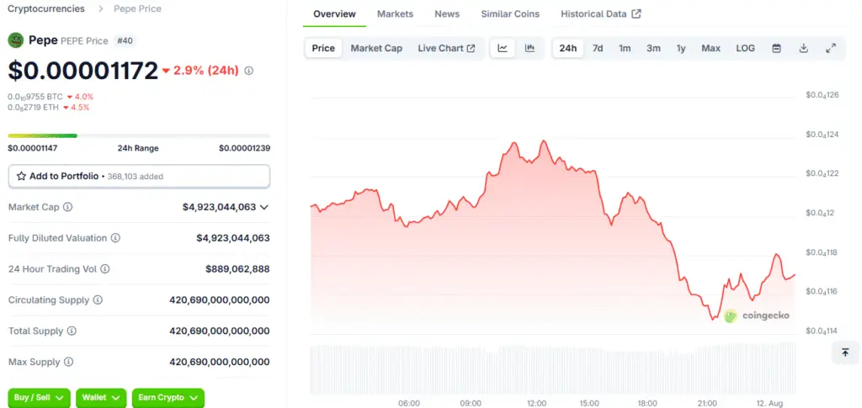Toggle LOG scale on chart
862x408 pixels.
tap(746, 48)
